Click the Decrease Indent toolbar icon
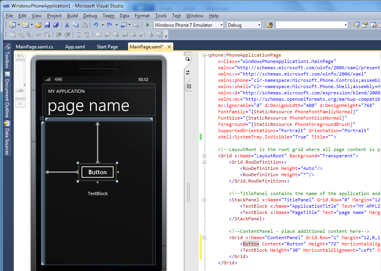 tap(59, 35)
